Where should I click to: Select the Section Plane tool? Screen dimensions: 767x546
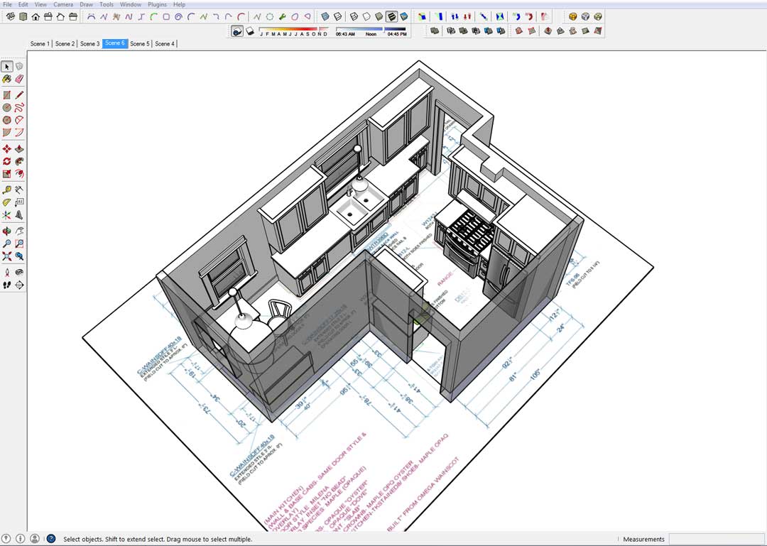pos(19,285)
